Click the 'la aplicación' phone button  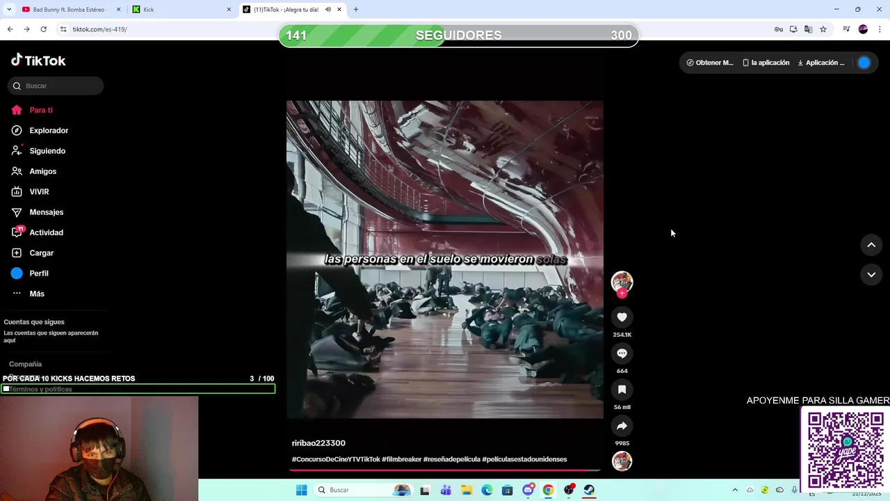point(766,63)
